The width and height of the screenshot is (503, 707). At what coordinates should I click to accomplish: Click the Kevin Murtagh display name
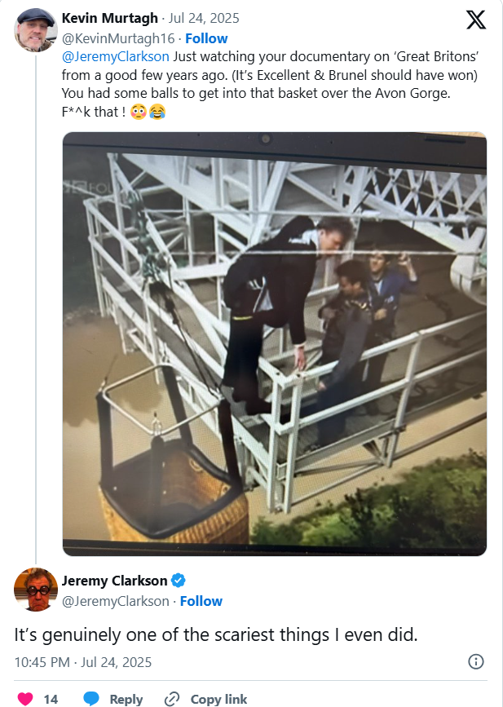tap(109, 18)
